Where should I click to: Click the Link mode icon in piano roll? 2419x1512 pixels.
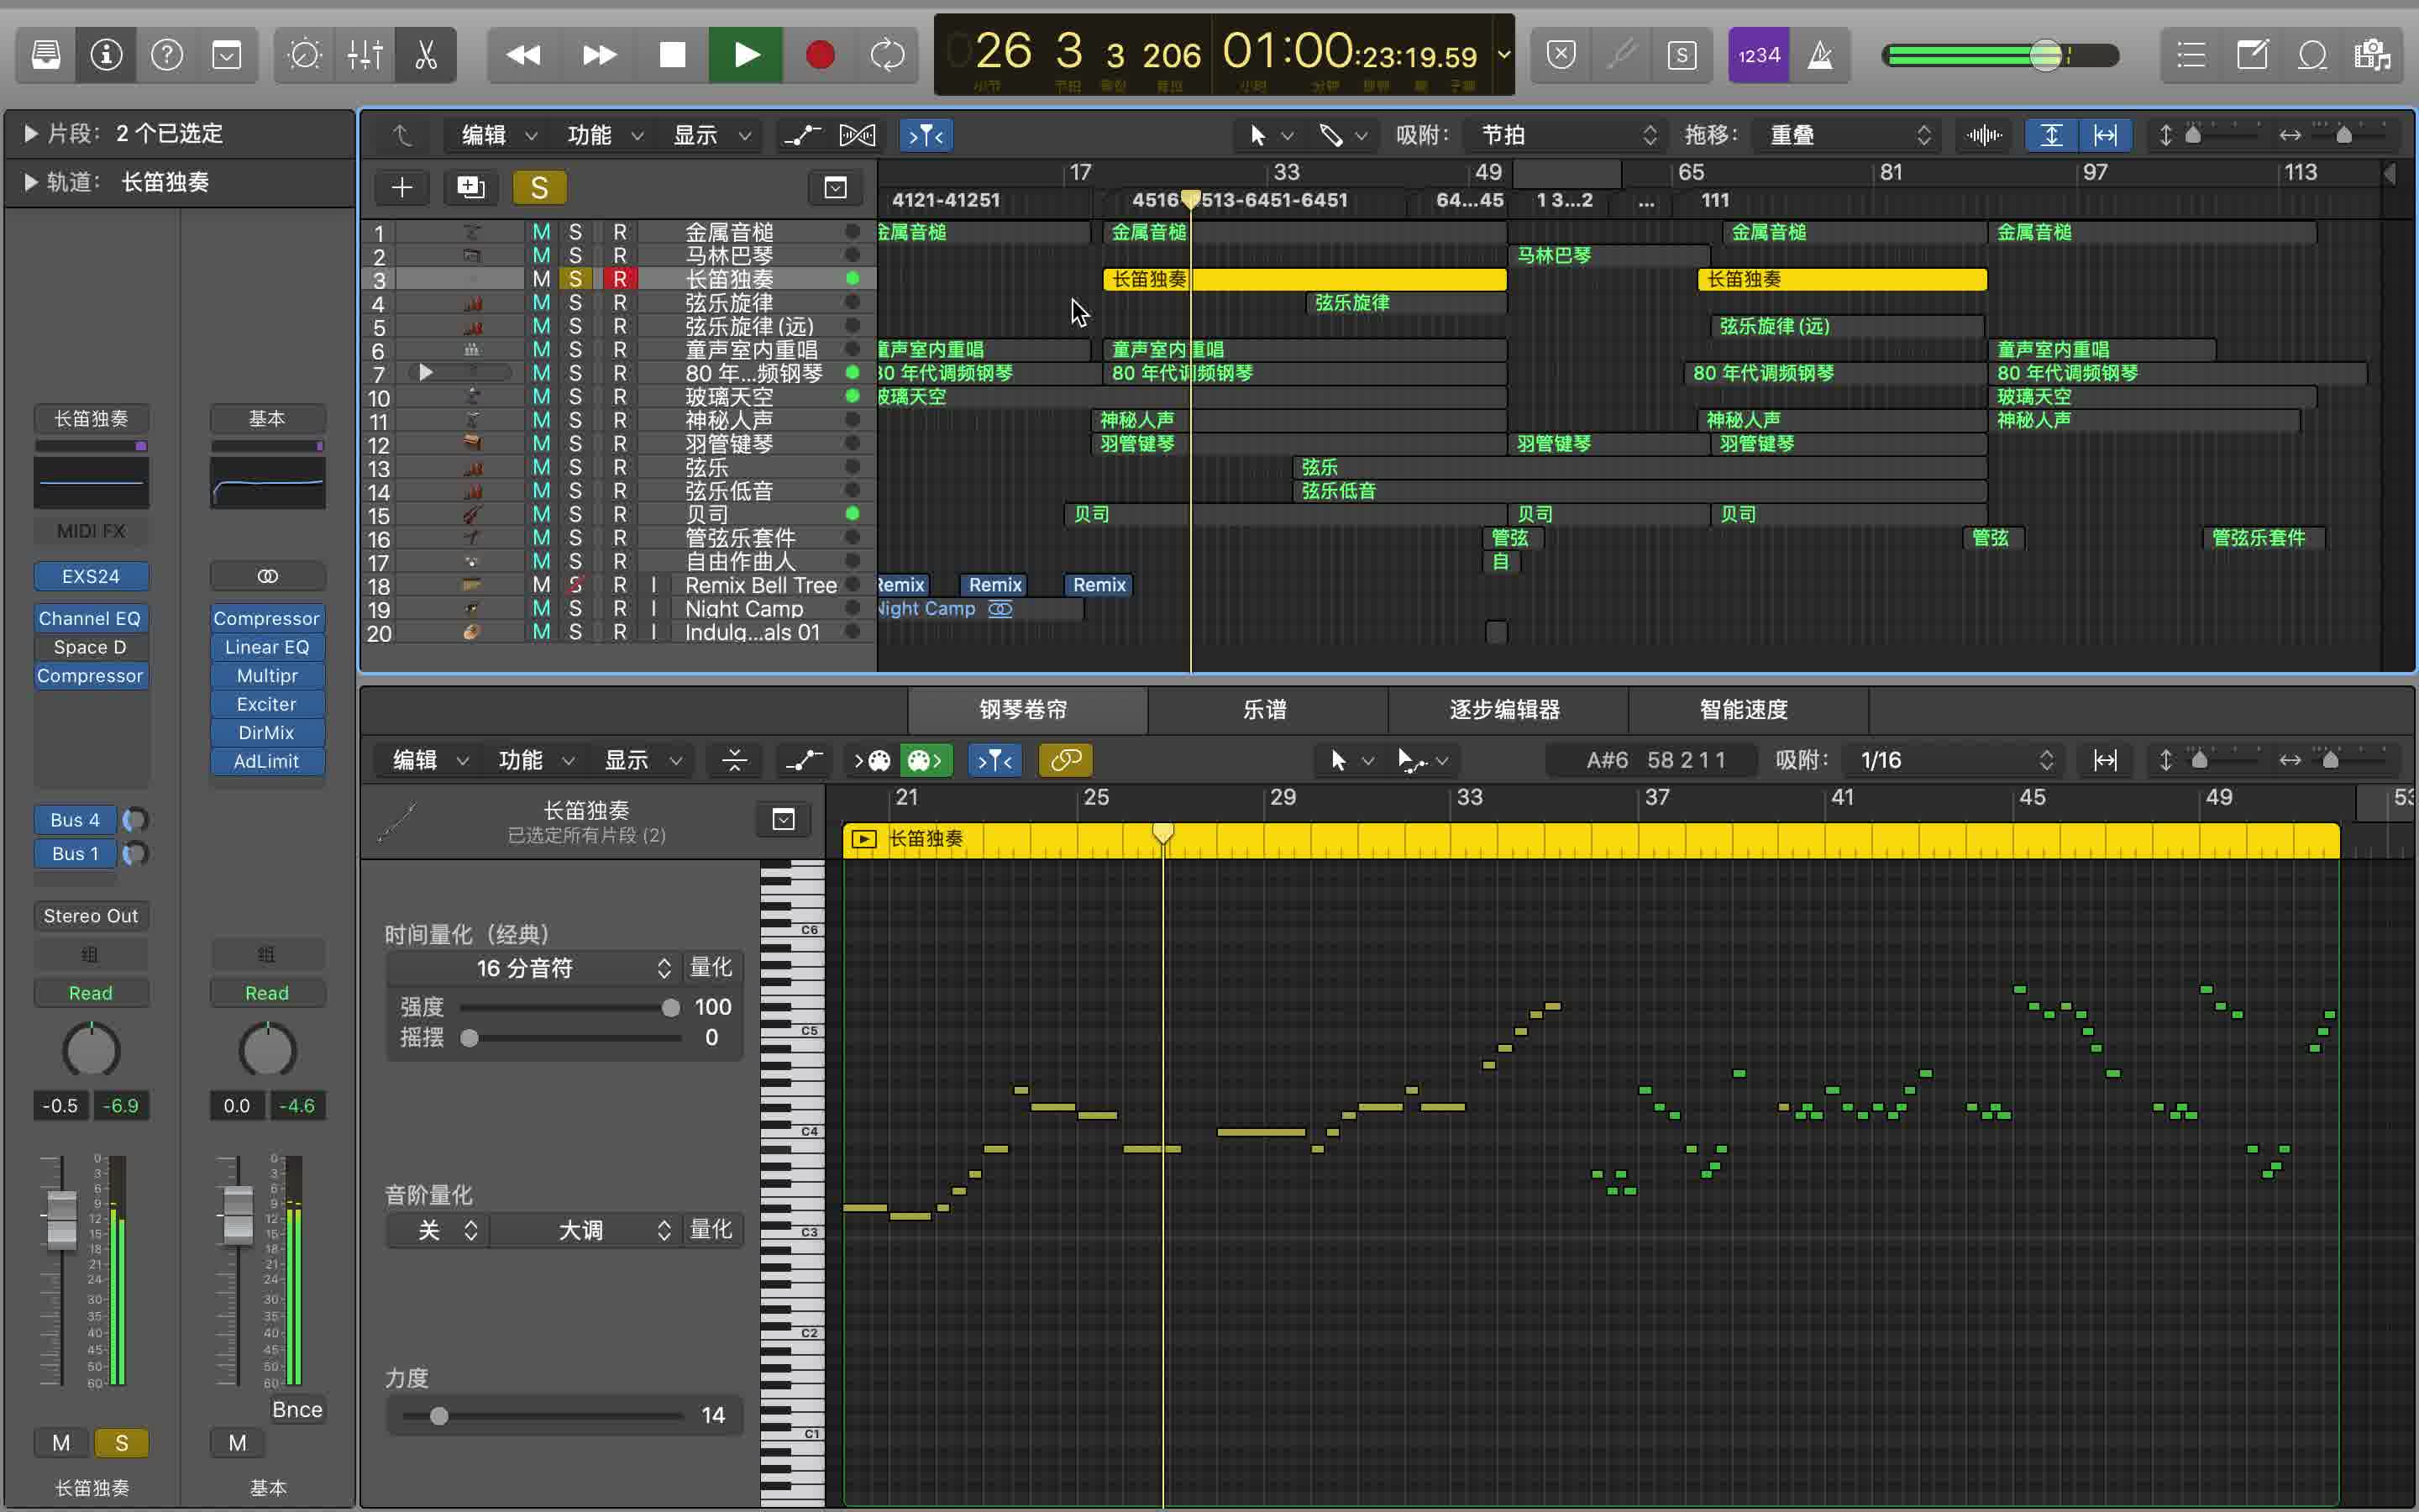tap(1064, 760)
